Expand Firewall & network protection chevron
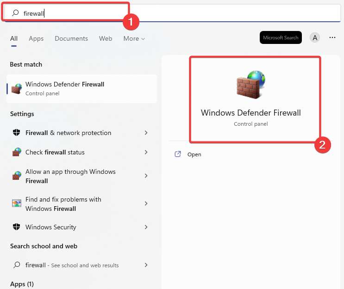 click(146, 133)
